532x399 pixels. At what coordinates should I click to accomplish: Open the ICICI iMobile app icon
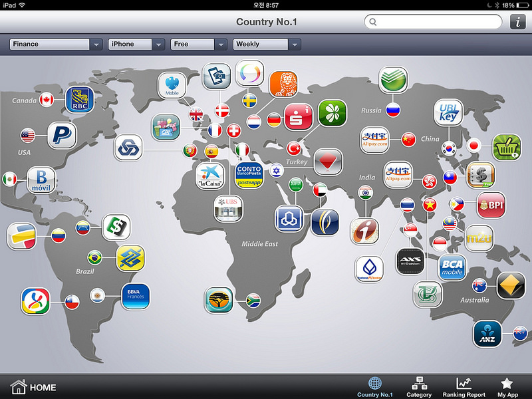[364, 231]
